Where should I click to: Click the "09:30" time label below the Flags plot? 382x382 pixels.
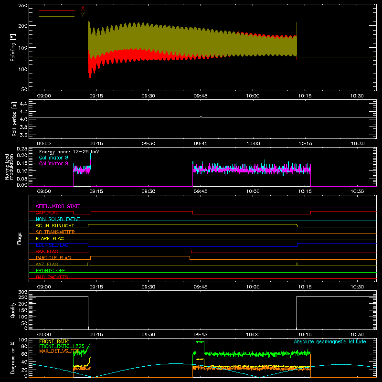click(x=149, y=287)
